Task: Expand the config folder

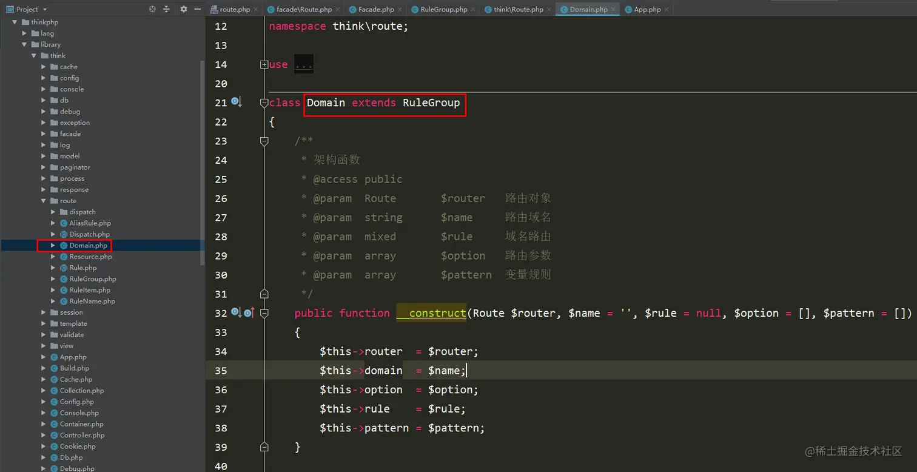Action: pos(44,78)
